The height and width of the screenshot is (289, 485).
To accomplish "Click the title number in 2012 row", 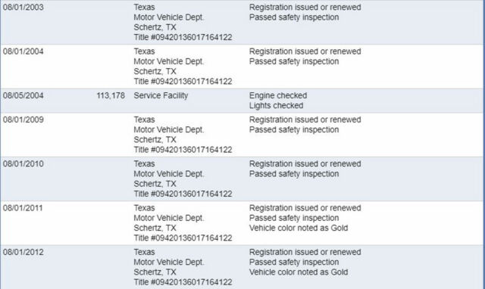I will click(183, 282).
